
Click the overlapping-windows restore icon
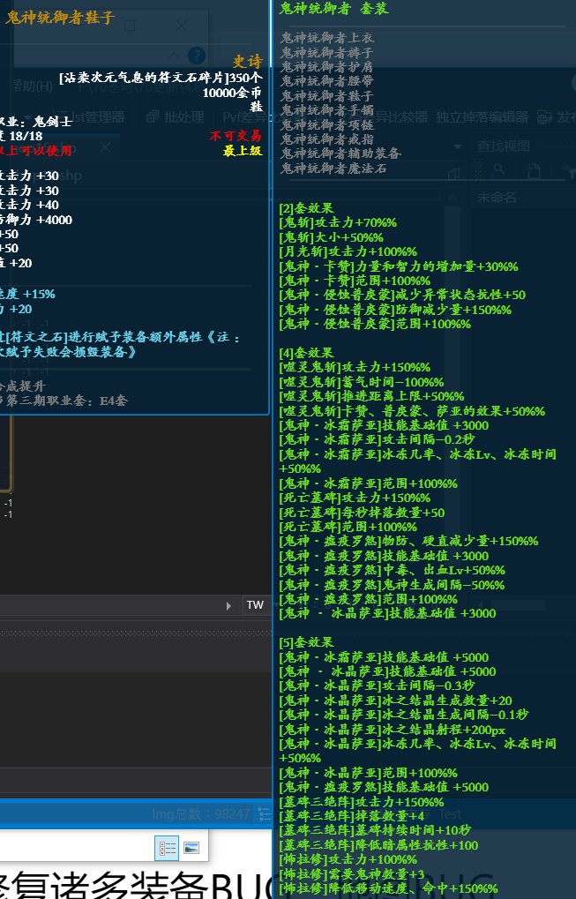[x=454, y=173]
